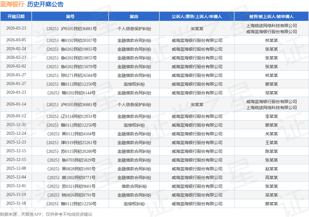Image resolution: width=309 pixels, height=217 pixels.
Task: Click the 公诉人/原告/上诉人/申请人 column header
Action: pyautogui.click(x=197, y=17)
